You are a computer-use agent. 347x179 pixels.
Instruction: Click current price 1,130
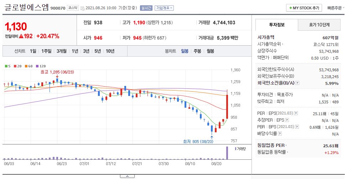point(16,27)
